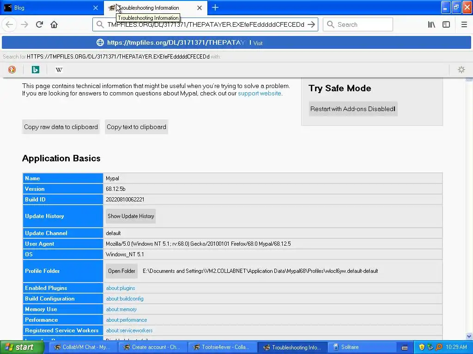
Task: Select the tmpfiles.org URL suggestion Visit row
Action: point(236,42)
